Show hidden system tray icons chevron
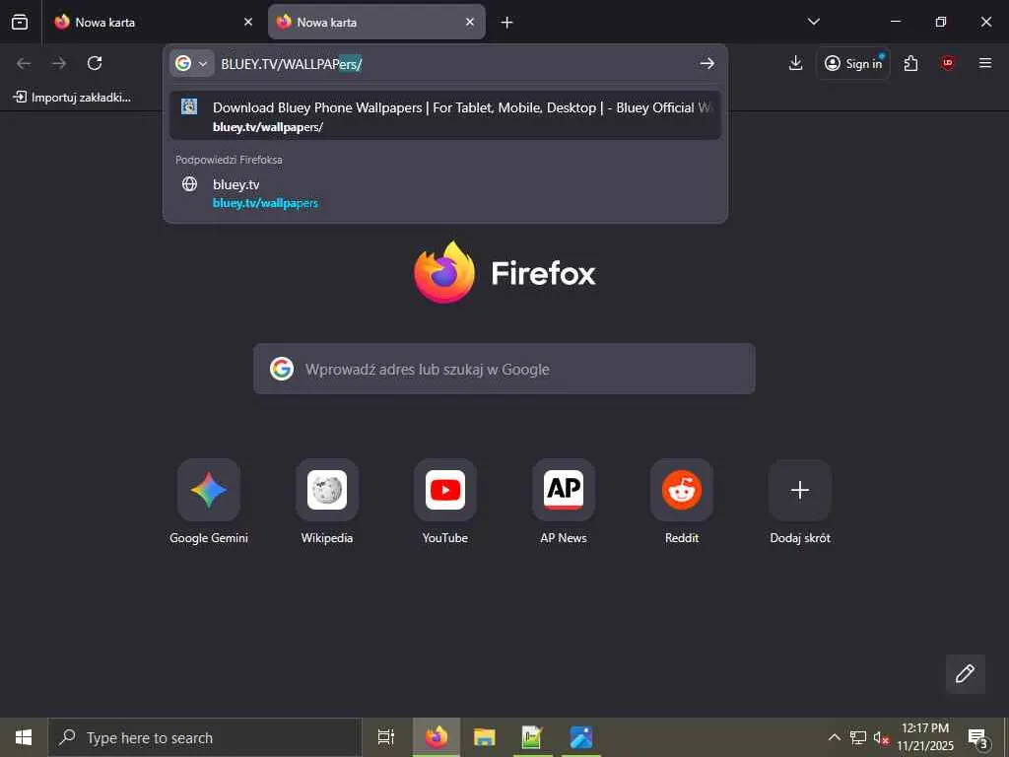Viewport: 1009px width, 757px height. pos(834,737)
